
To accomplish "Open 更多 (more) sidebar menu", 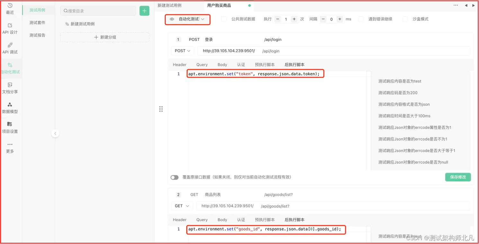I will (x=10, y=148).
